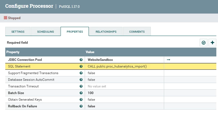Click help icon for Database Session AutoCommit
This screenshot has height=140, width=218.
(x=81, y=80)
